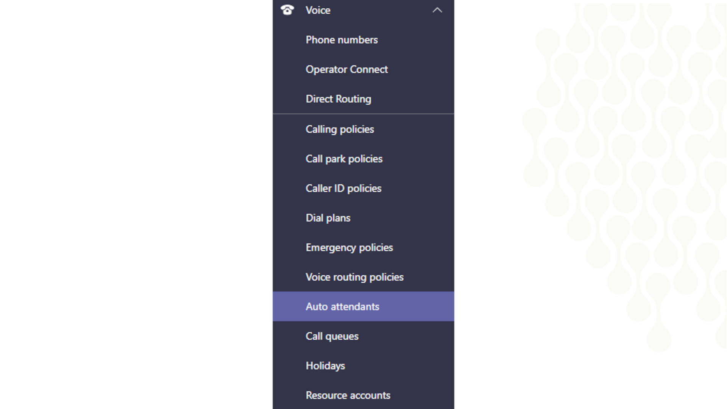Navigate to Holidays settings
The image size is (727, 409).
pyautogui.click(x=325, y=365)
